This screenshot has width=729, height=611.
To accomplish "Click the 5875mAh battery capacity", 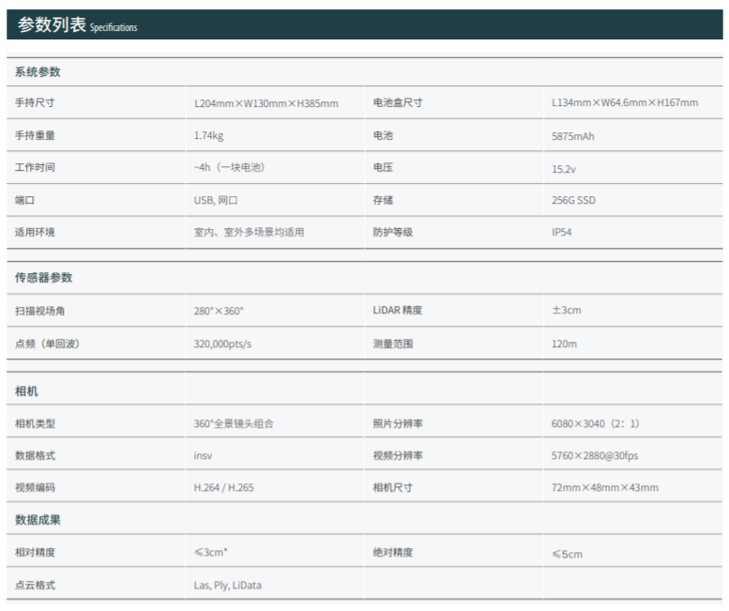I will (572, 136).
